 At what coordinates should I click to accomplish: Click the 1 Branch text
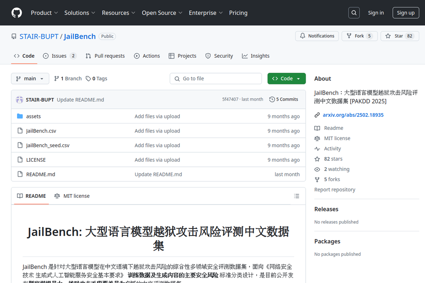point(71,78)
